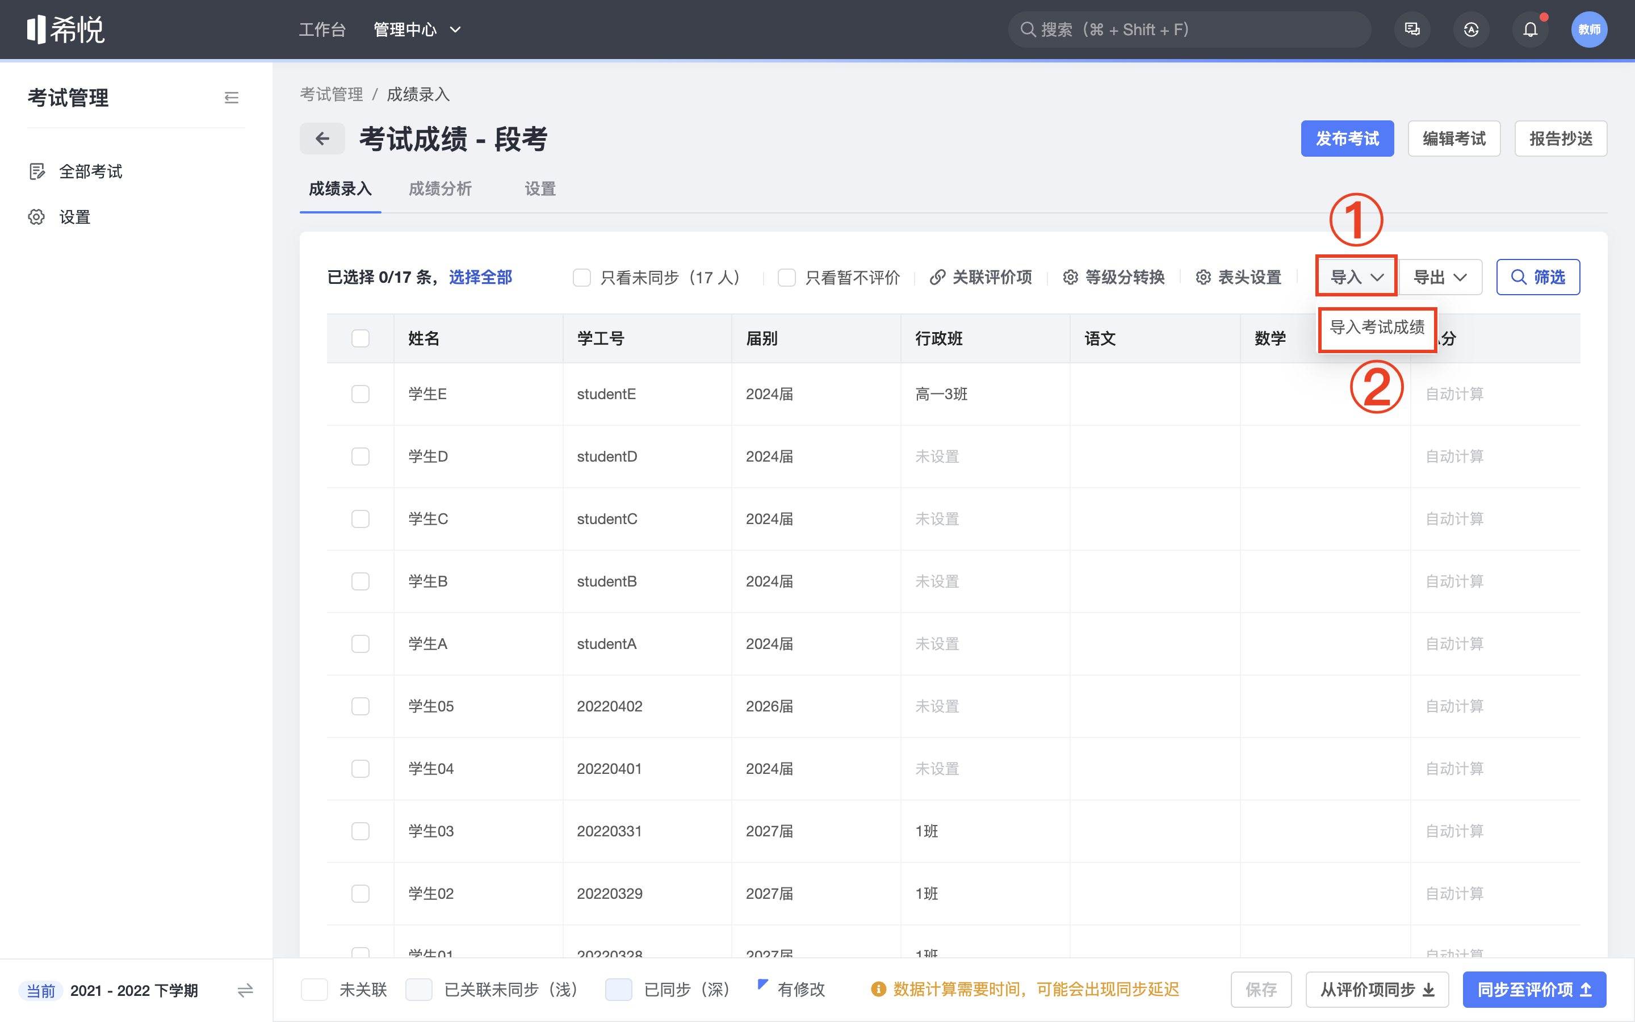
Task: Select the checkbox for 学生05
Action: click(360, 706)
